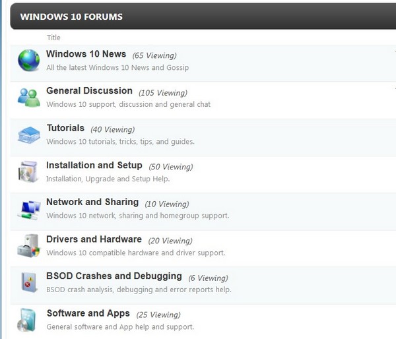Click the globe icon beside Windows 10 News
The image size is (396, 339).
coord(28,60)
